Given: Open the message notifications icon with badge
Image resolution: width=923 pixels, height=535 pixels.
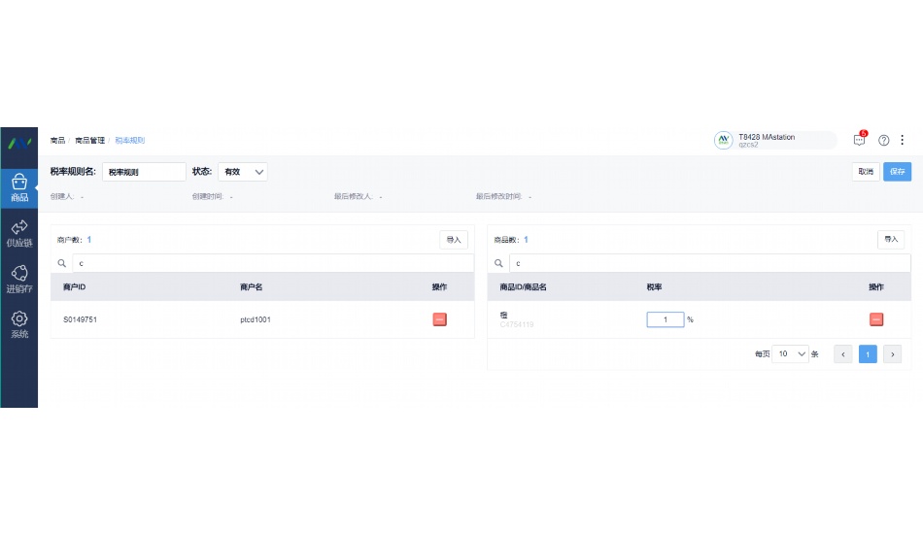Looking at the screenshot, I should pyautogui.click(x=859, y=140).
